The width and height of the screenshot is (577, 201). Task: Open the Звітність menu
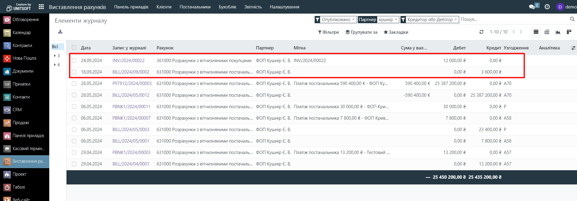click(x=253, y=7)
